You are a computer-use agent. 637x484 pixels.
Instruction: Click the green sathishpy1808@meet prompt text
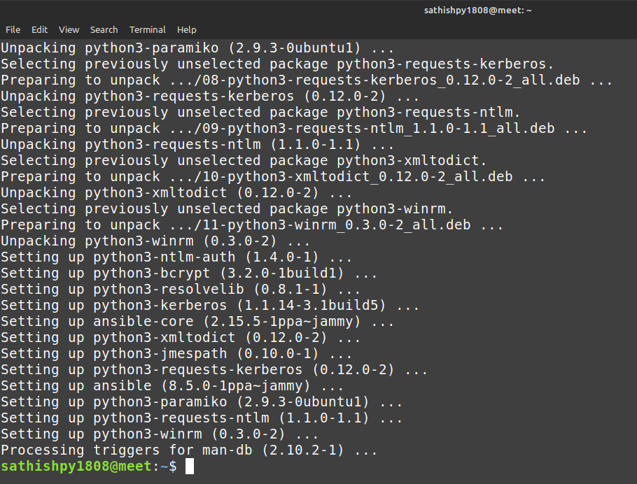[76, 467]
